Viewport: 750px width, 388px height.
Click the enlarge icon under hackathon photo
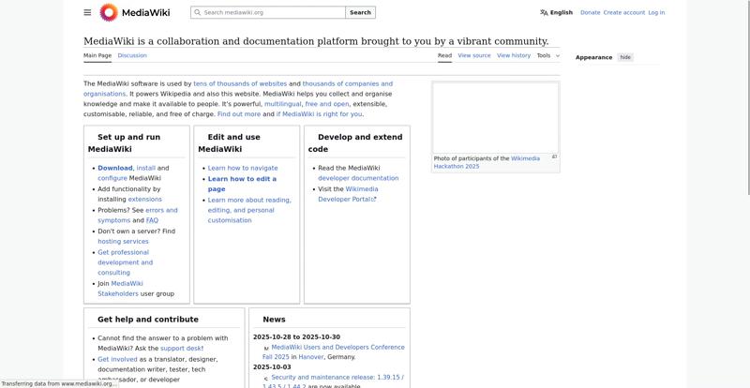(554, 157)
